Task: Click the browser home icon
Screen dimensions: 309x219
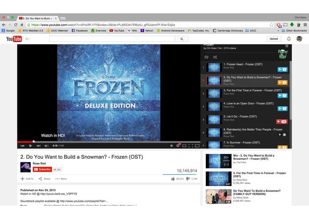Action: [22, 25]
